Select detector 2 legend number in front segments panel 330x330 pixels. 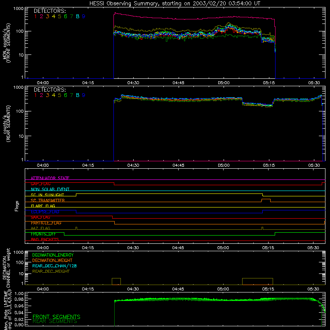[42, 16]
